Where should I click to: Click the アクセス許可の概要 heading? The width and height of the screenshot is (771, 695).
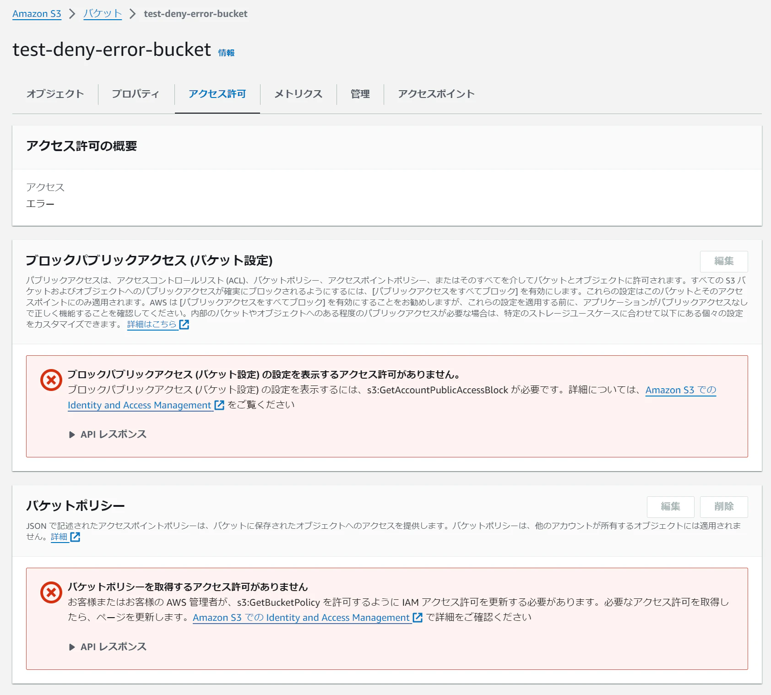81,146
